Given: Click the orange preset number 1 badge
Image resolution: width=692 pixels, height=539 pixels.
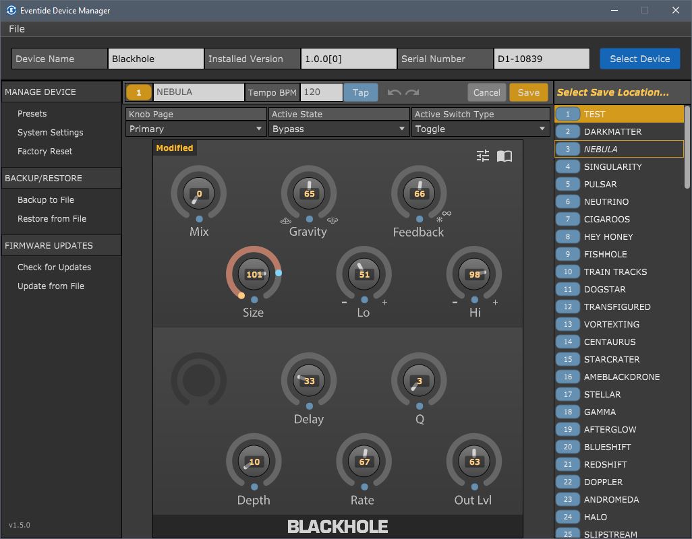Looking at the screenshot, I should pos(138,92).
